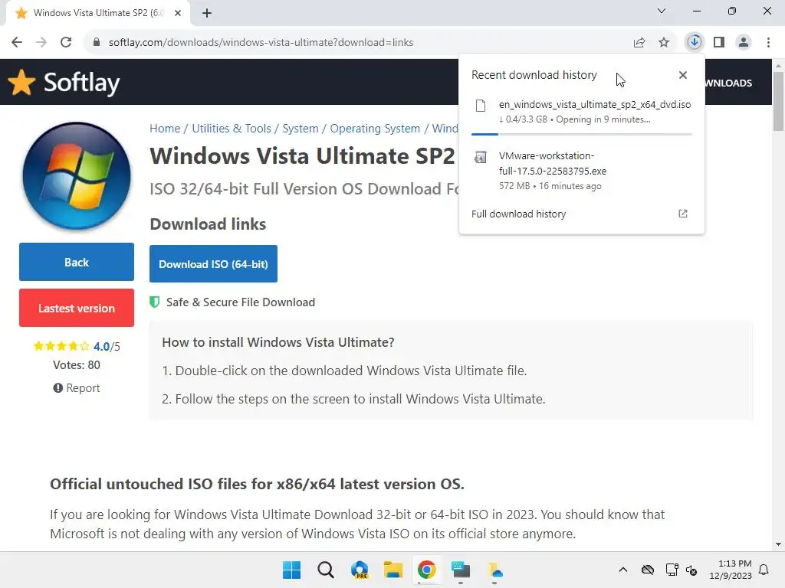Click the Softlay star logo icon
Screen dimensions: 785x588
point(21,82)
